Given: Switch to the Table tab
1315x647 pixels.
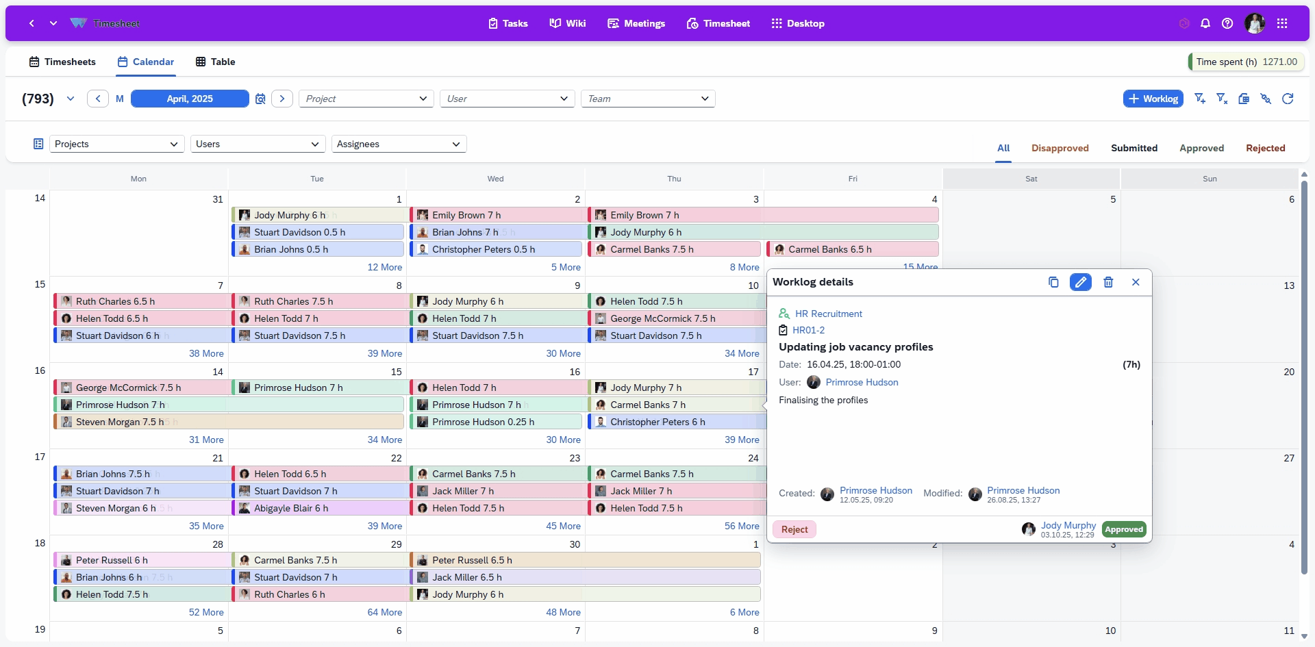Looking at the screenshot, I should 215,62.
